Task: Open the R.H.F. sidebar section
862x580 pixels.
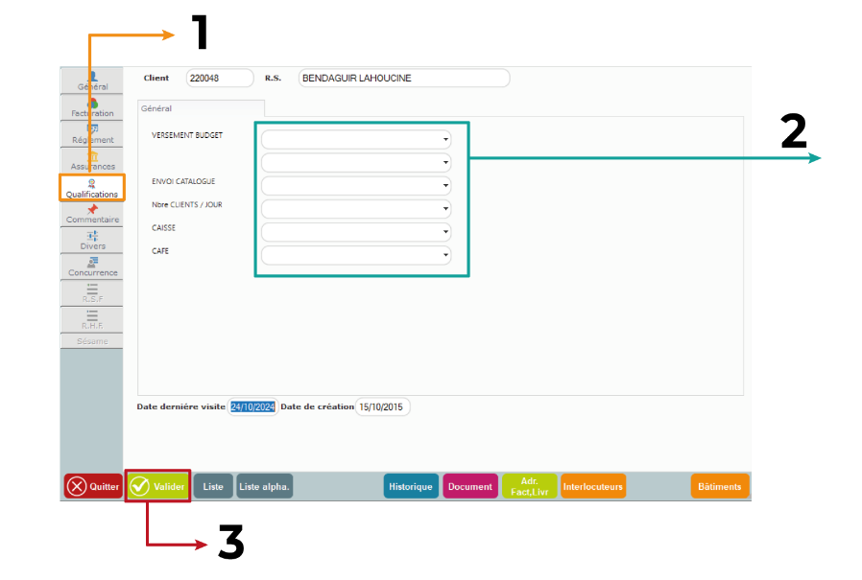Action: pyautogui.click(x=92, y=319)
